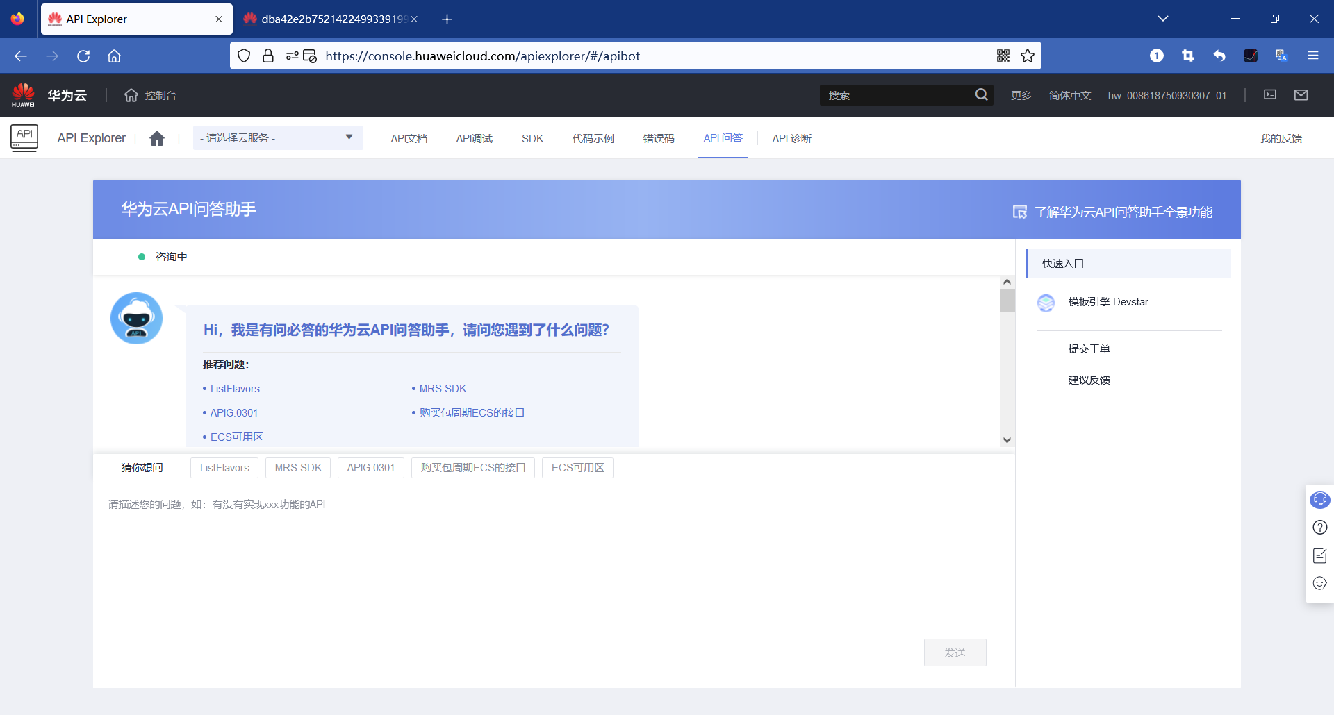Switch to the API调试 tab
The image size is (1334, 715).
[474, 138]
